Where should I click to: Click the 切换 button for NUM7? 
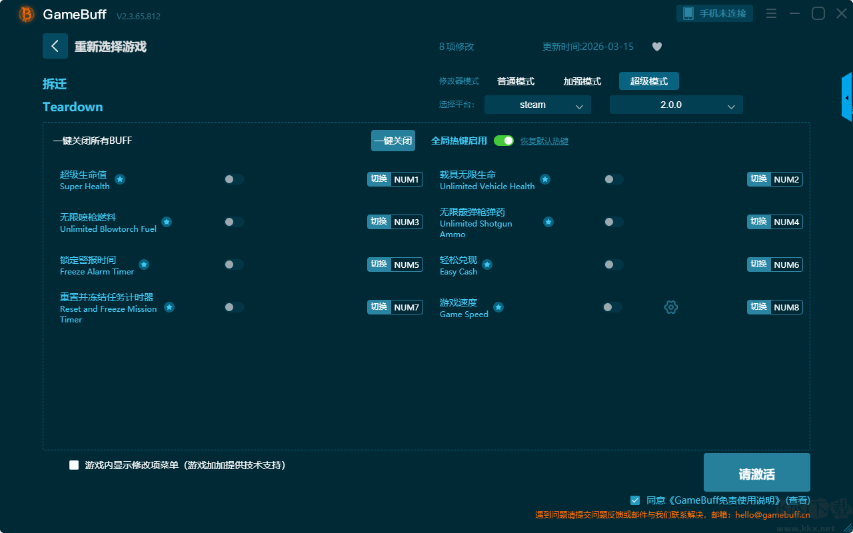379,307
